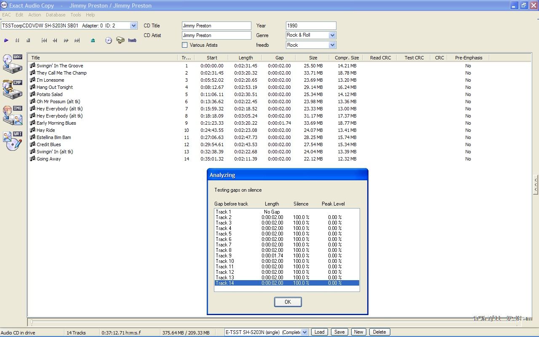Open the Help menu
This screenshot has width=539, height=337.
[91, 15]
